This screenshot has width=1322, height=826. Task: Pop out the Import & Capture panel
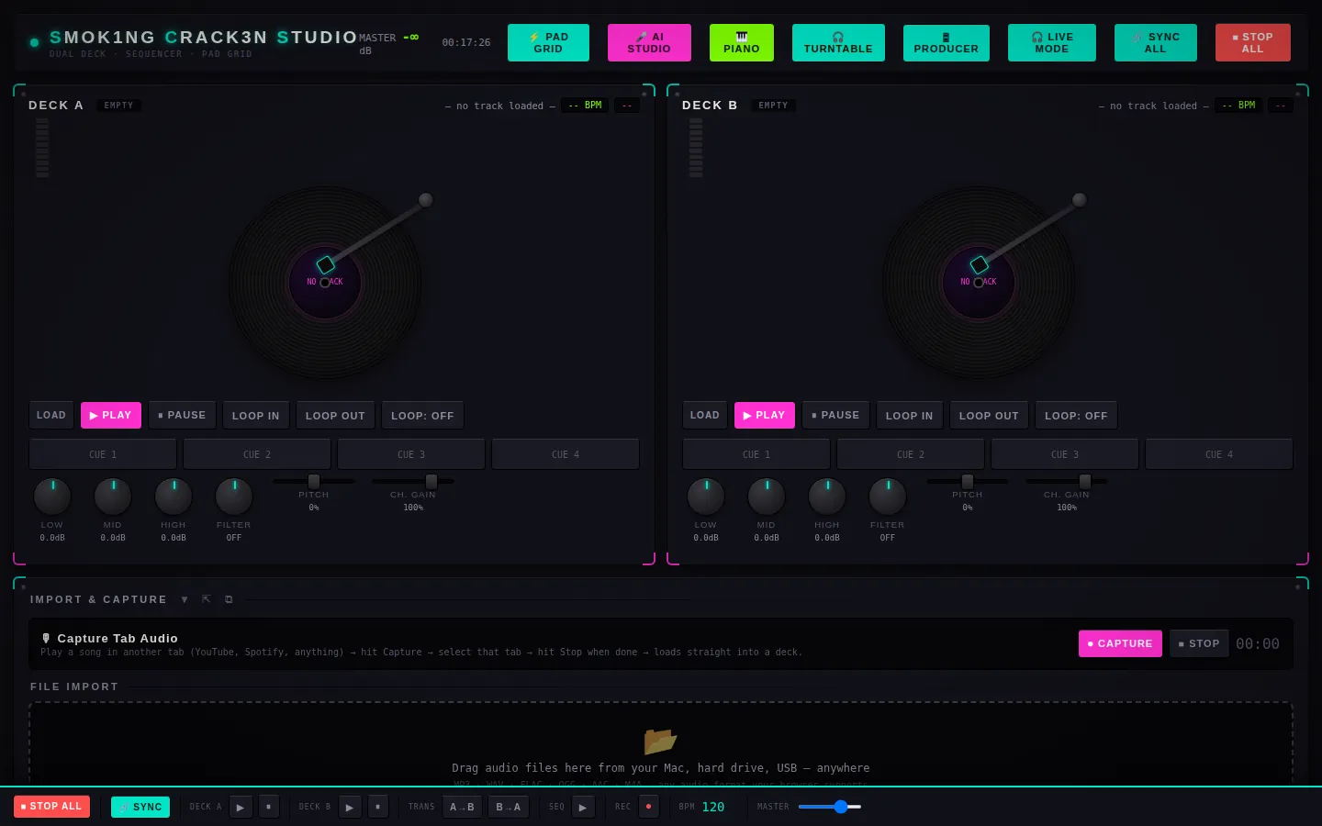click(207, 599)
